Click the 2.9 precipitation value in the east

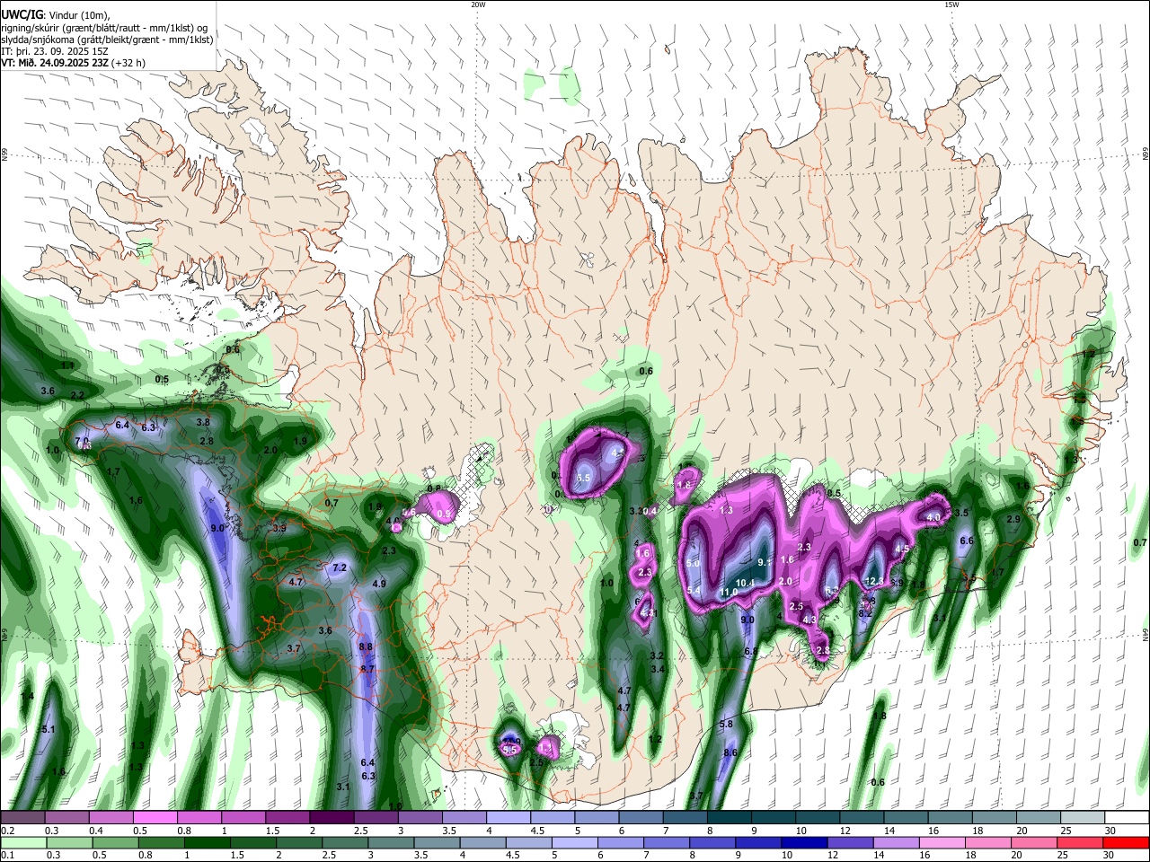[1013, 519]
